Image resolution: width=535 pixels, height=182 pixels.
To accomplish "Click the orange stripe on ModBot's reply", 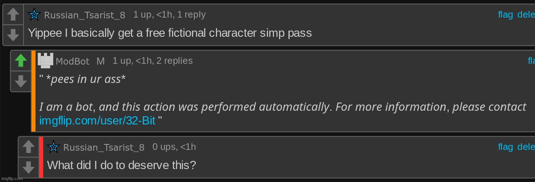I will pos(33,91).
